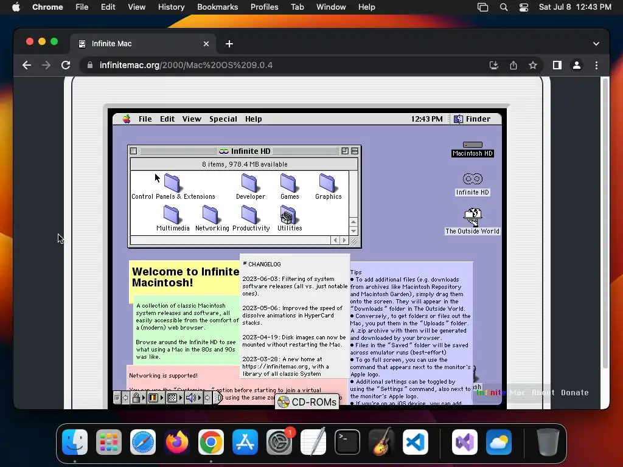623x467 pixels.
Task: Open the Developer folder icon
Action: click(x=249, y=183)
